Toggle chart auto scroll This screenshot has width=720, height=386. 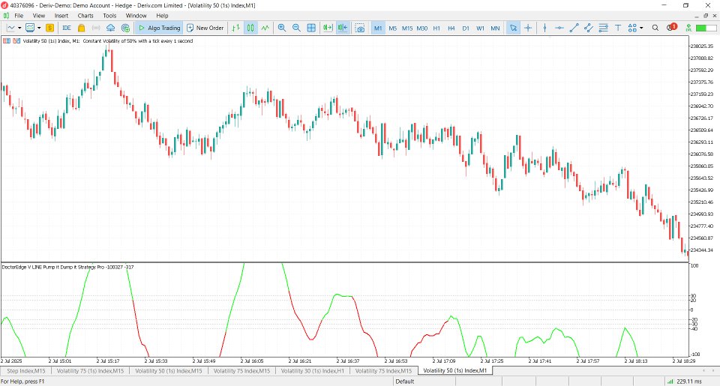pyautogui.click(x=328, y=28)
